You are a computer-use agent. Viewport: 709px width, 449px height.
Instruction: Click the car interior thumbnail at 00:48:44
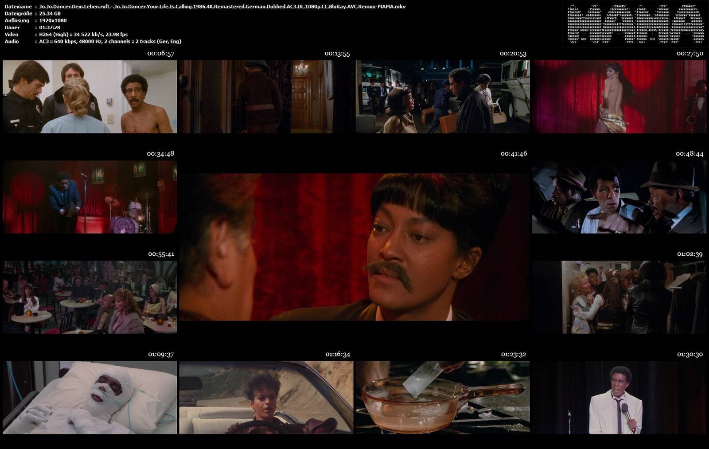click(619, 197)
